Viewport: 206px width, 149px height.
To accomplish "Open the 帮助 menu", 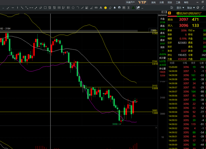I will (186, 3).
